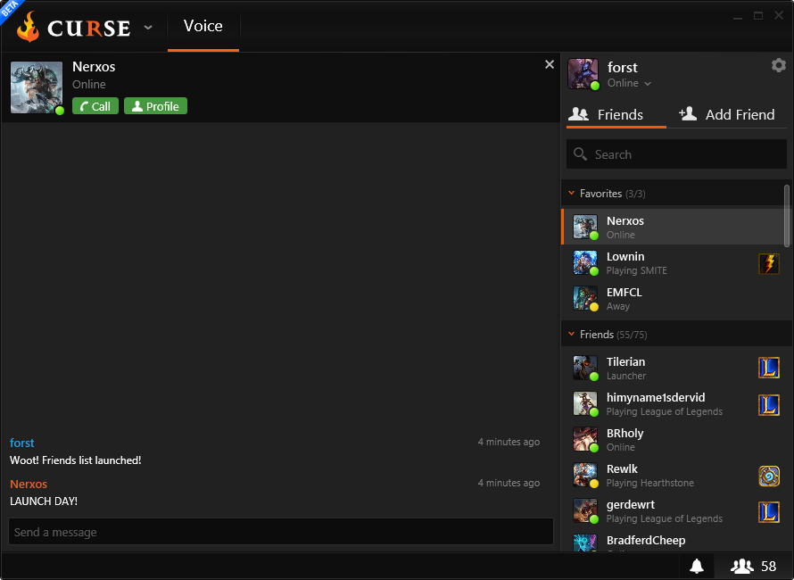This screenshot has height=580, width=794.
Task: Click the Hearthstone icon beside Rewlk
Action: click(769, 476)
